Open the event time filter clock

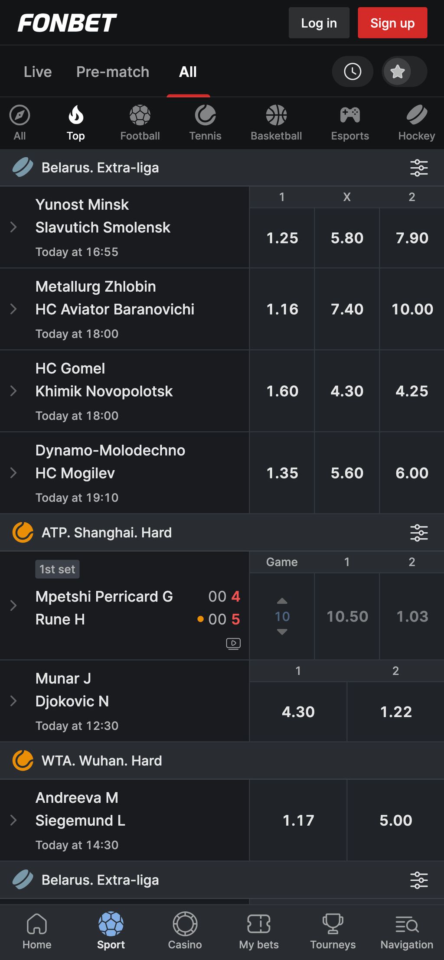352,72
